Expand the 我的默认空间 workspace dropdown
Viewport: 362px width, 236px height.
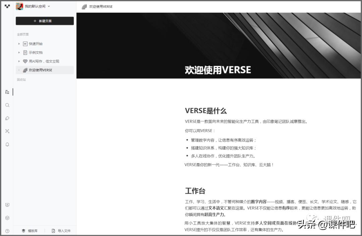coord(49,6)
